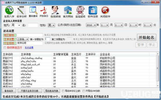Sort by the 主体评分 column header
Screen dimensions: 161x100
[x=92, y=54]
